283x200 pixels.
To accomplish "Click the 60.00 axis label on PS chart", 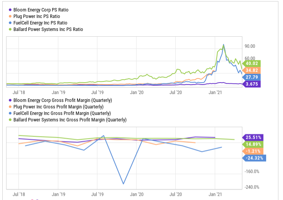I will (250, 59).
